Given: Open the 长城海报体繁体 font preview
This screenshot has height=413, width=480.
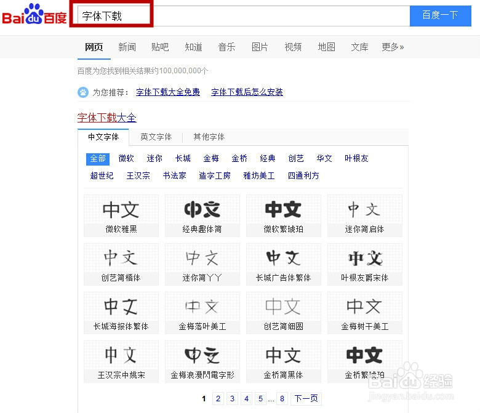Looking at the screenshot, I should (121, 313).
